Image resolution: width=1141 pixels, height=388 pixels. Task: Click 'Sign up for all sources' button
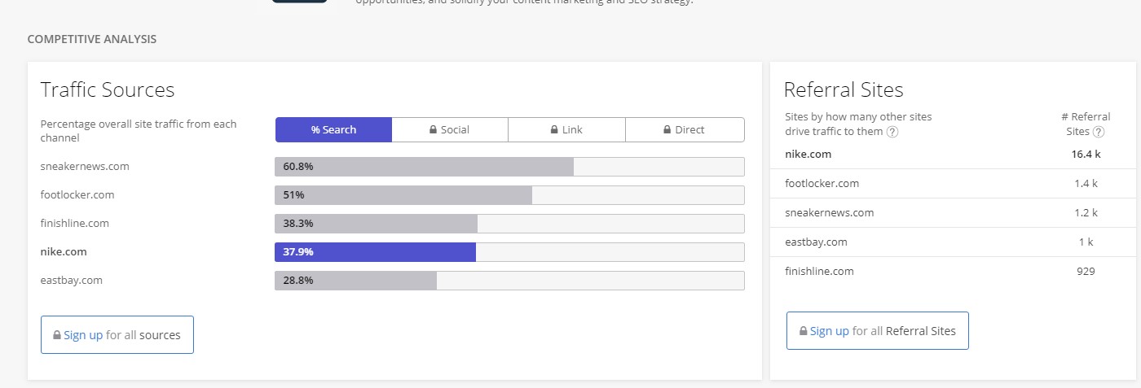(117, 335)
